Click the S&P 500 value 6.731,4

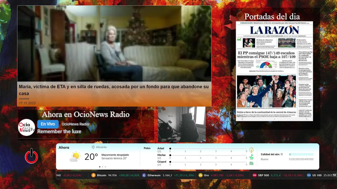(276, 175)
